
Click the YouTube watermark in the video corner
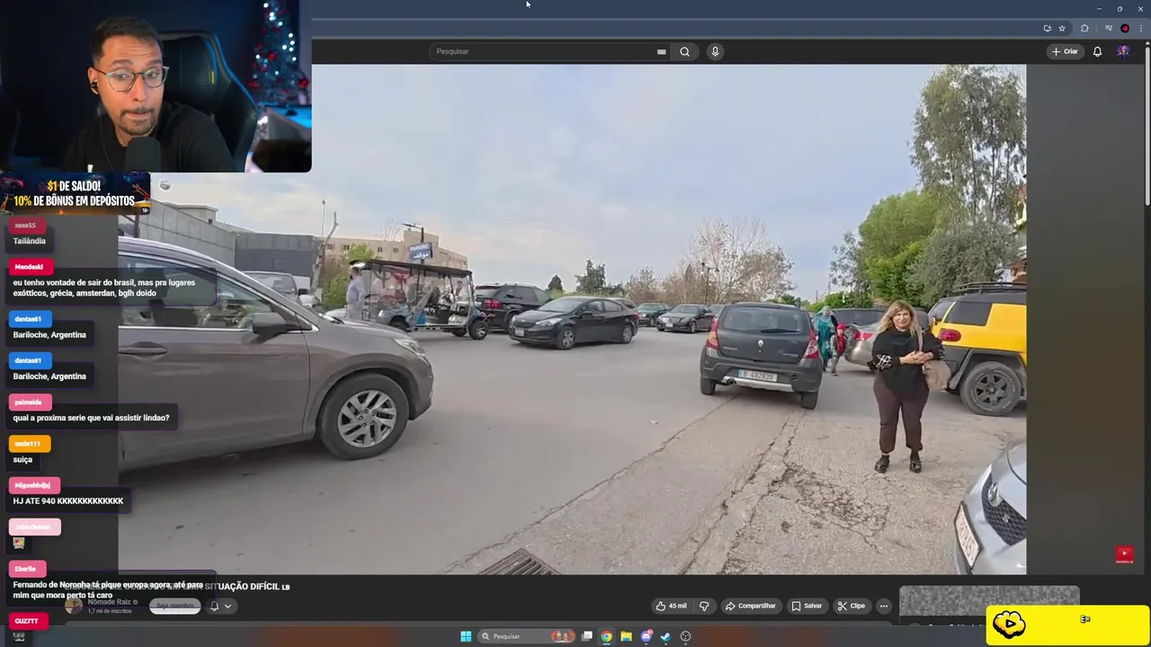click(1124, 555)
